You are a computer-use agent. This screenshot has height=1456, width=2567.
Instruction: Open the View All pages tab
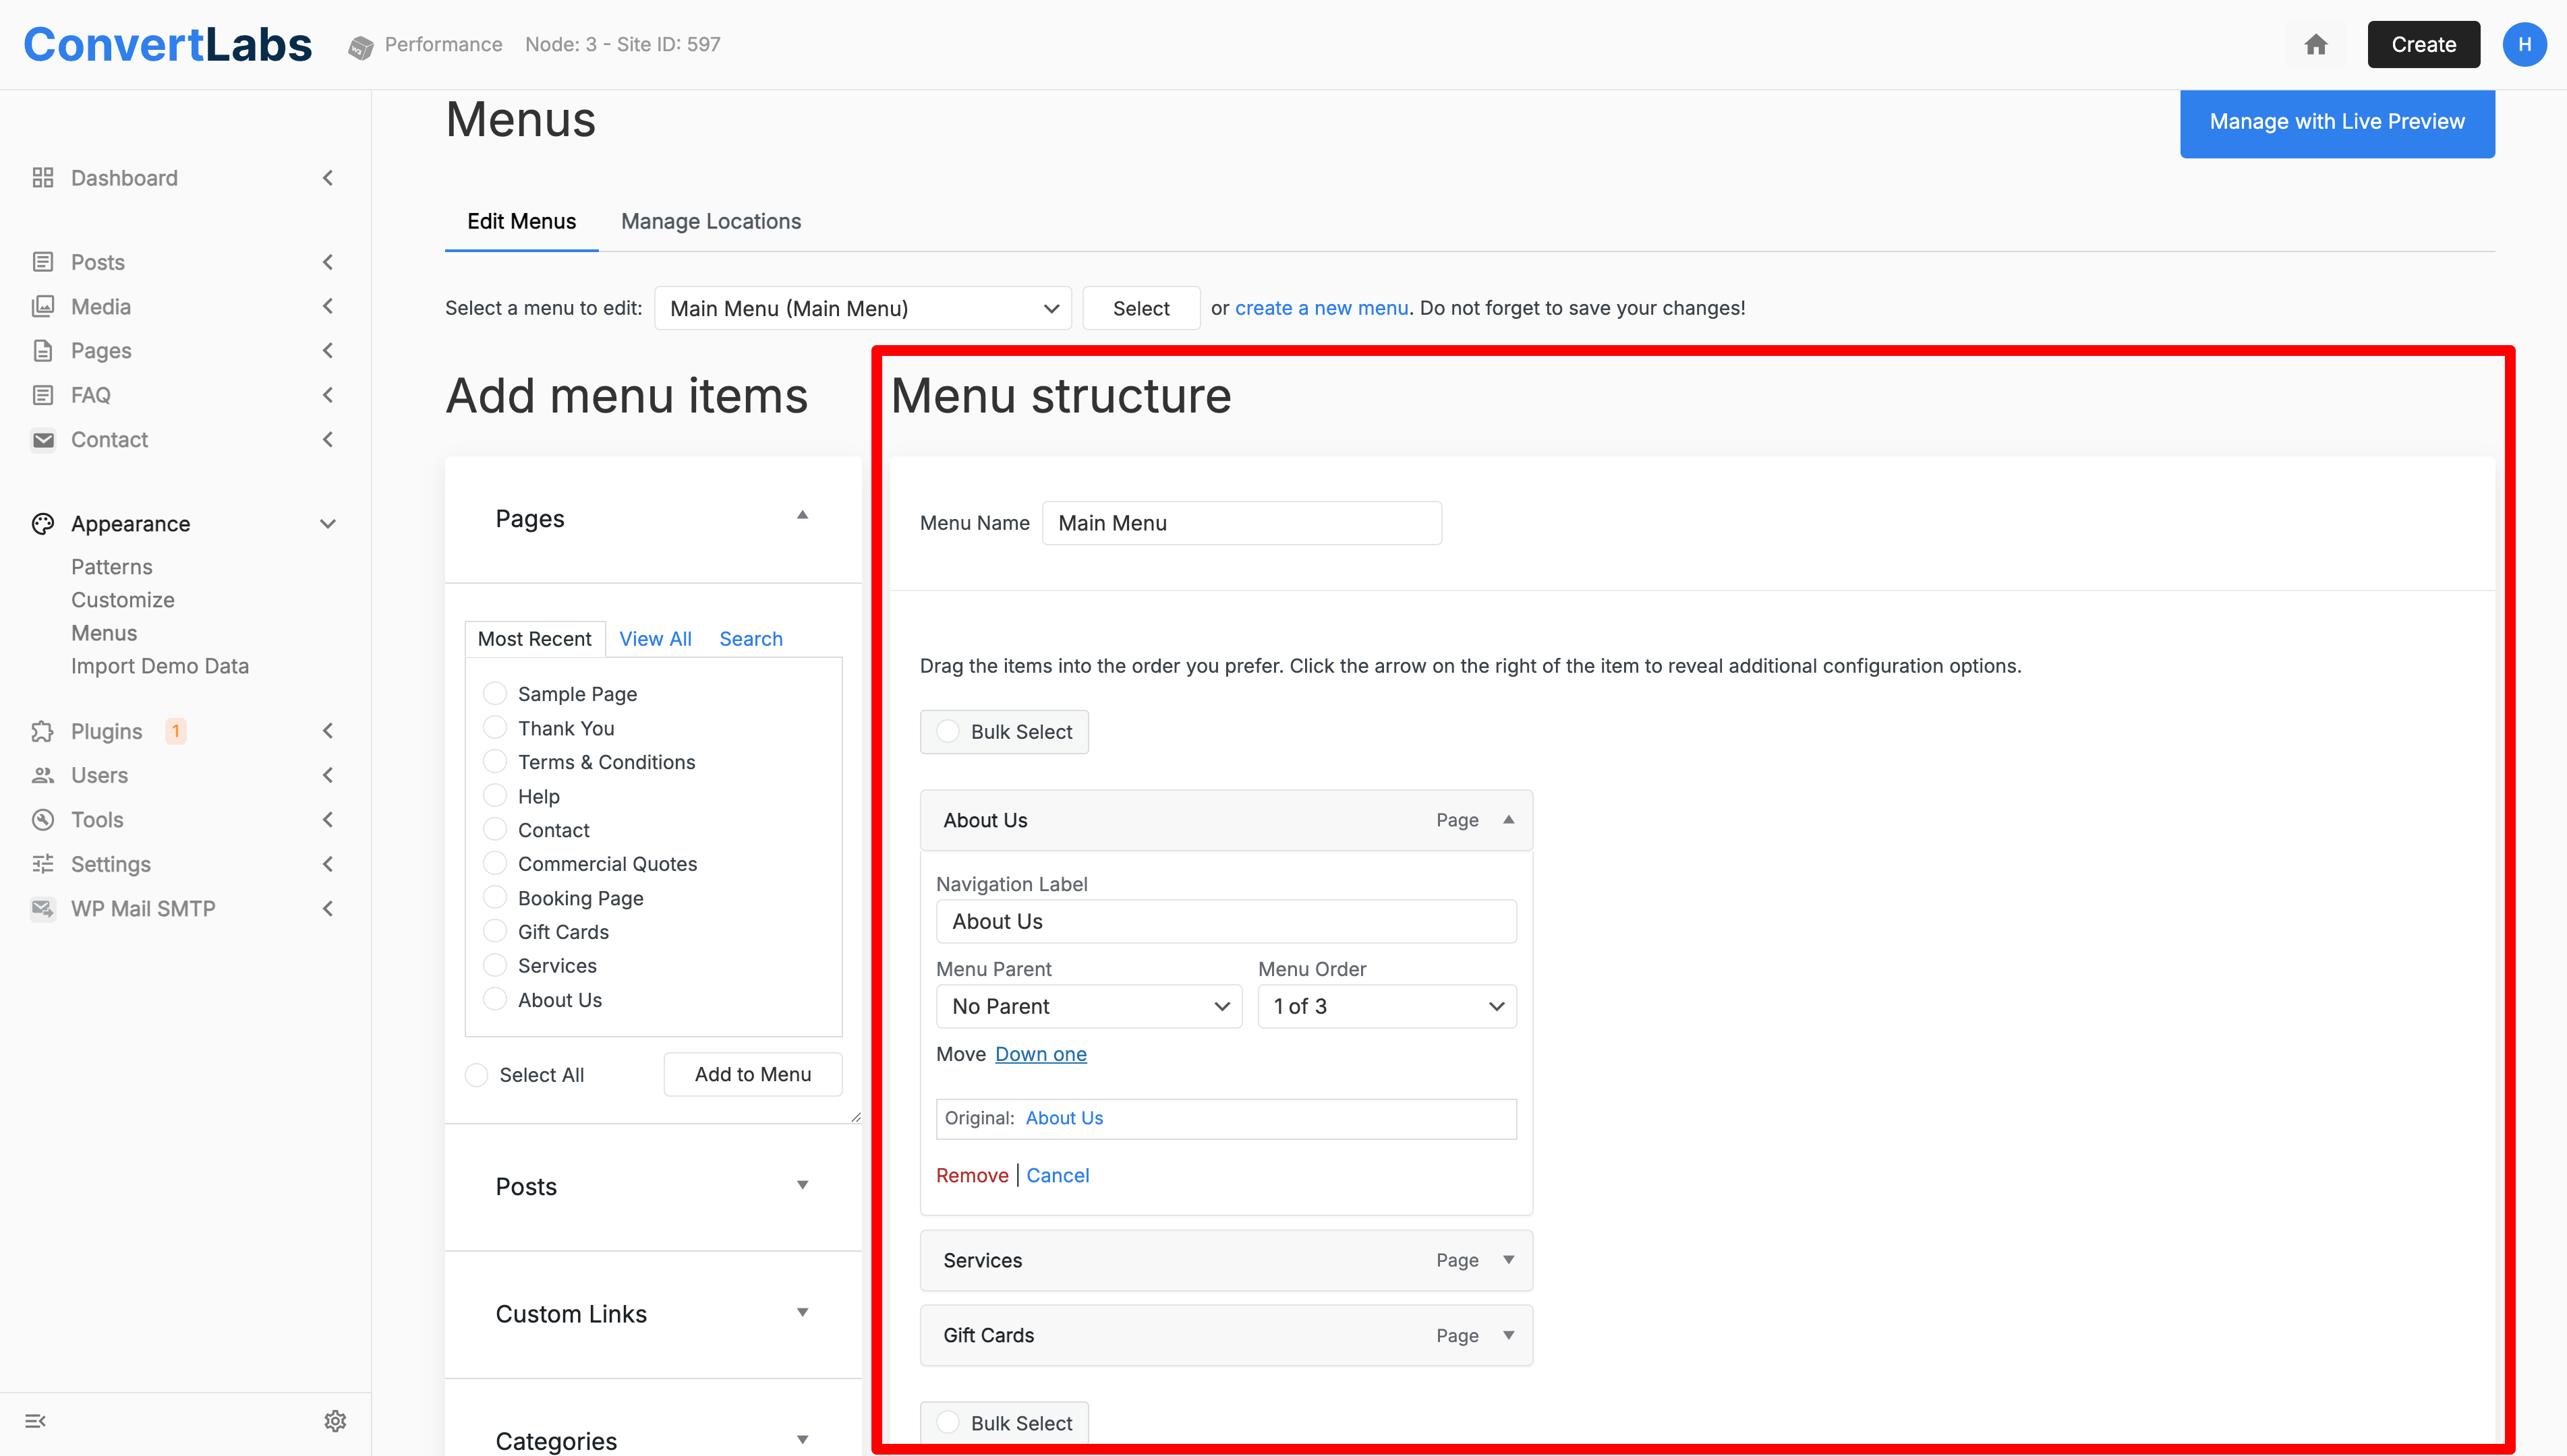(656, 639)
